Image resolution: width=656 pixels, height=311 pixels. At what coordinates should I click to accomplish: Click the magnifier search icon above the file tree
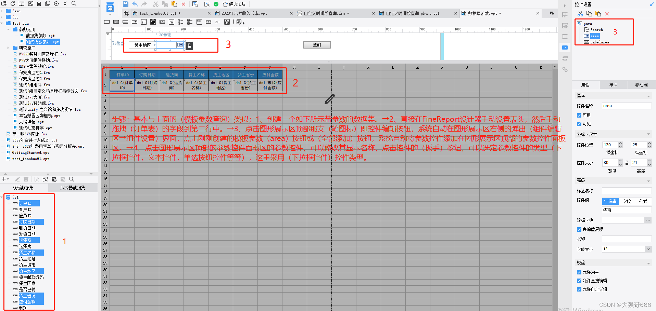point(74,3)
